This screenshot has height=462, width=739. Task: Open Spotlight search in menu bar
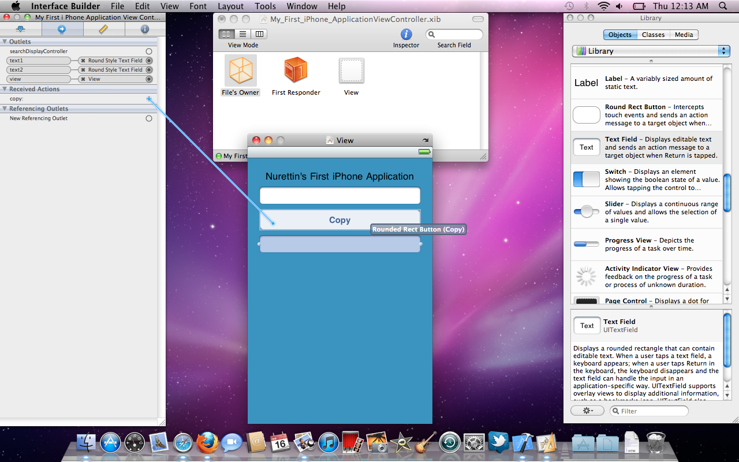pyautogui.click(x=723, y=6)
